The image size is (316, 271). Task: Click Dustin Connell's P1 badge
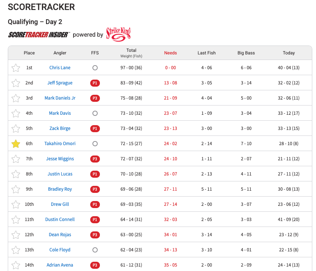(95, 220)
